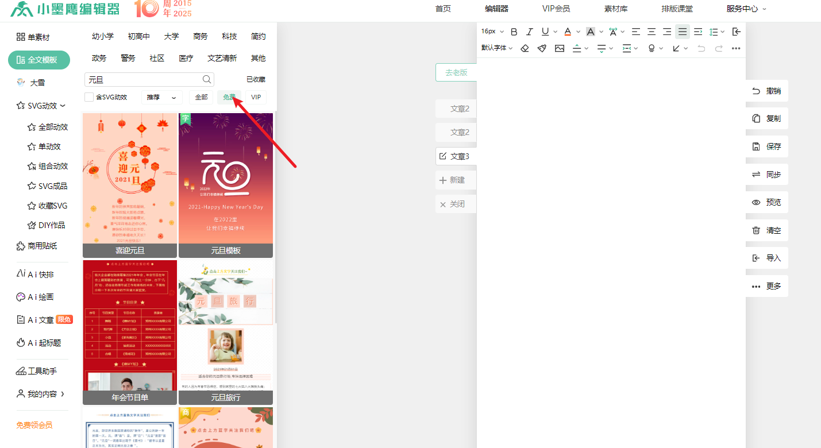
Task: Click the 预览 button
Action: coord(767,202)
